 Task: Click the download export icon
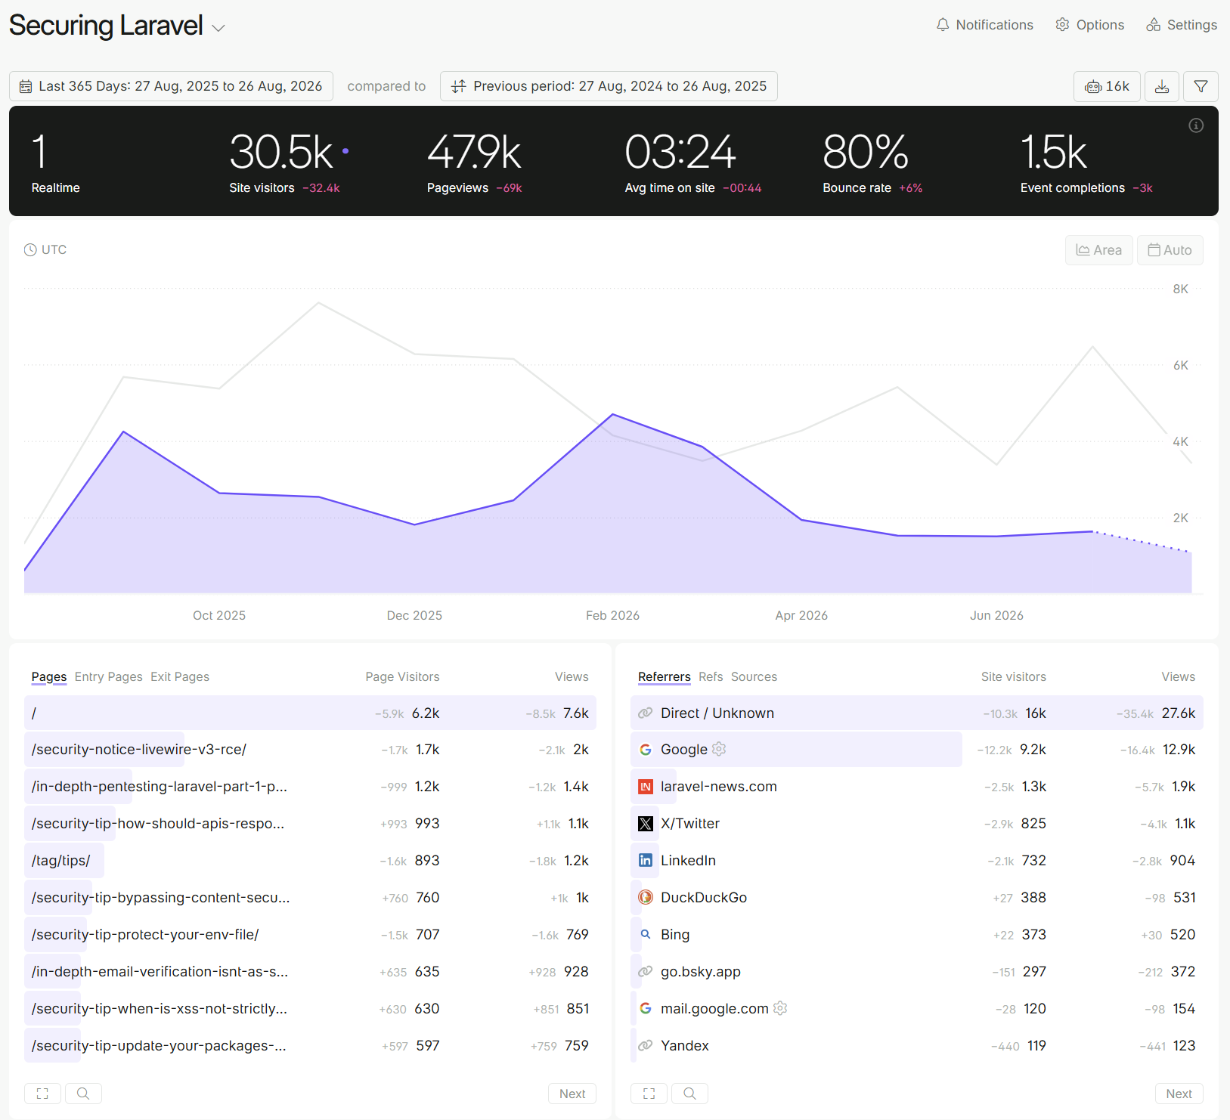click(x=1162, y=86)
